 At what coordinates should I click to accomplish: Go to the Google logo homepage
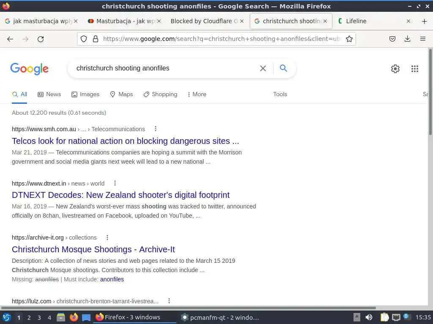click(29, 69)
